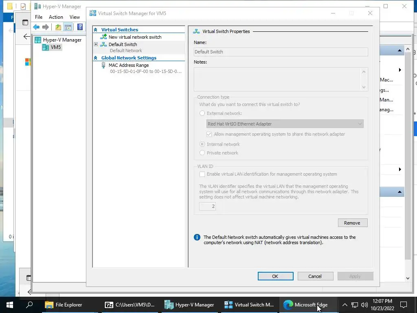The image size is (417, 313).
Task: Toggle Allow management operating system share checkbox
Action: pos(209,134)
